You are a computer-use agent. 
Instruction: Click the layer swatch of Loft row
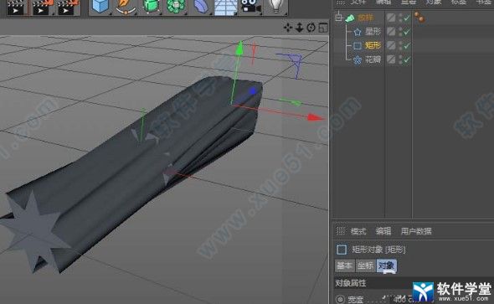point(391,18)
